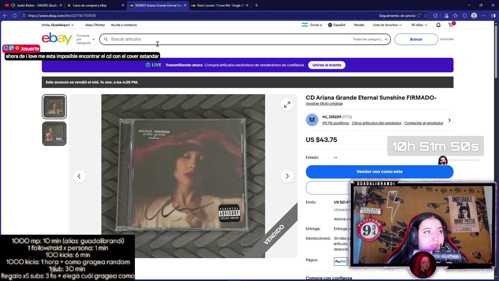
Task: Toggle the browser sidebar icon
Action: (493, 16)
